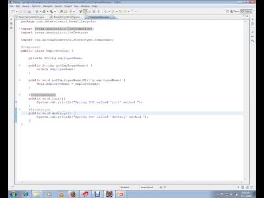Click the Previous Annotation toolbar icon
Screen dimensions: 264x198
[x=113, y=12]
